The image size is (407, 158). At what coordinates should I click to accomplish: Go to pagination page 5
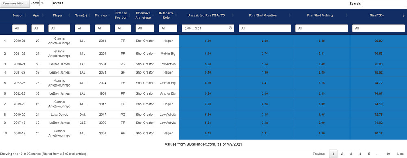pos(369,154)
